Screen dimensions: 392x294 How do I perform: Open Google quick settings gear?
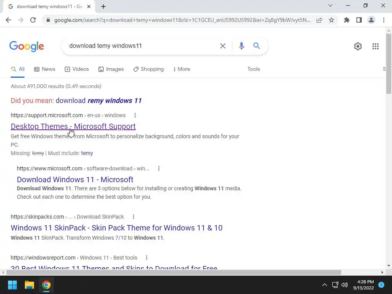[x=358, y=46]
